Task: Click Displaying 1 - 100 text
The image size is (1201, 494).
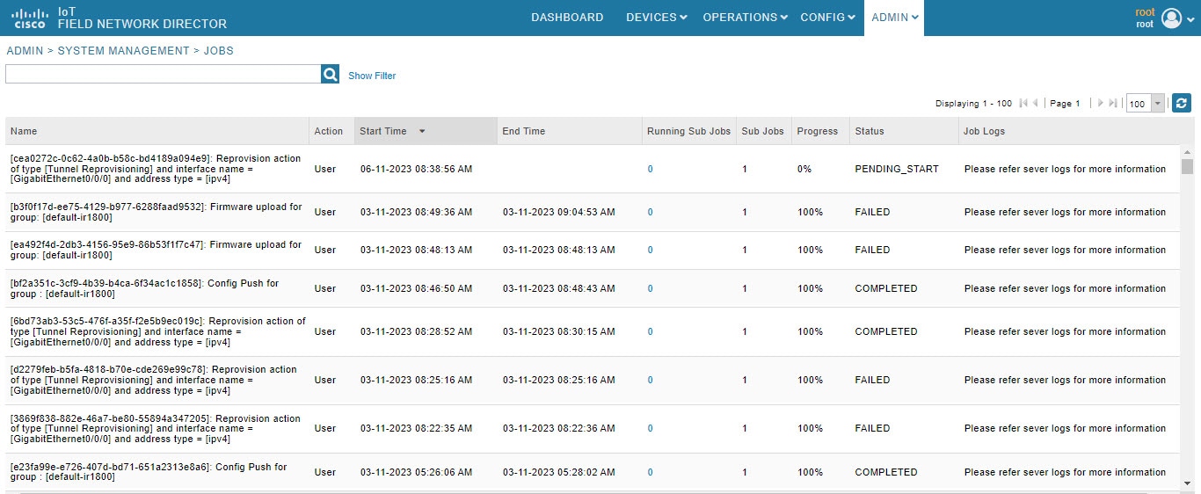Action: point(973,104)
